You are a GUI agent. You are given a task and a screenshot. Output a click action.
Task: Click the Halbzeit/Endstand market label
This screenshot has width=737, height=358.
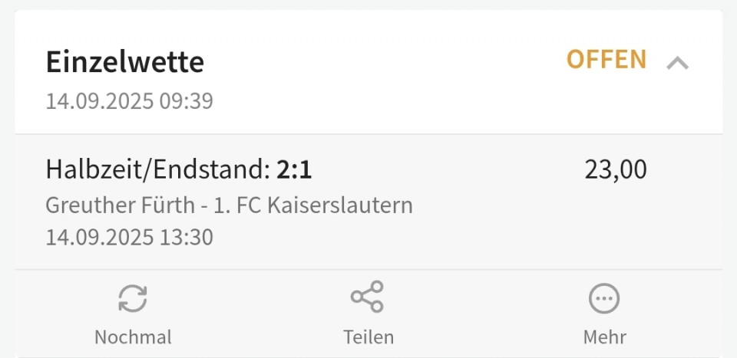click(158, 170)
